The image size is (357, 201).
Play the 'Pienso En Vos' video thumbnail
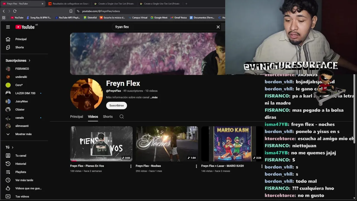tap(101, 144)
